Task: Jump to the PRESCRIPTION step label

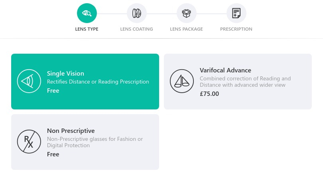Action: (236, 29)
